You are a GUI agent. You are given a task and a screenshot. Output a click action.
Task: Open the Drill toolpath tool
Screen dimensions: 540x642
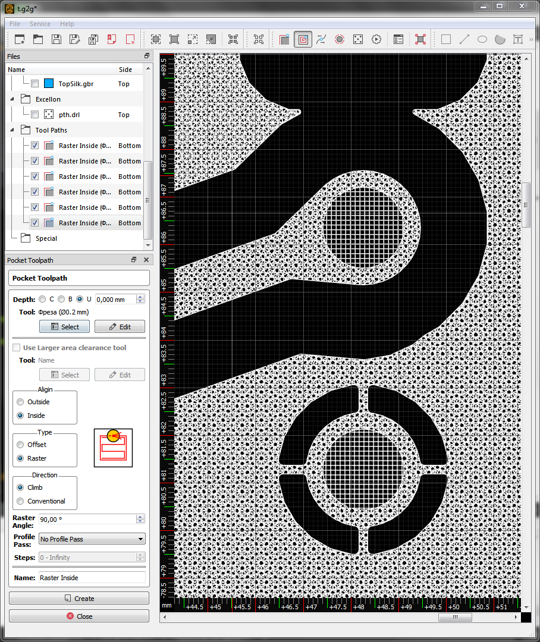pos(358,39)
